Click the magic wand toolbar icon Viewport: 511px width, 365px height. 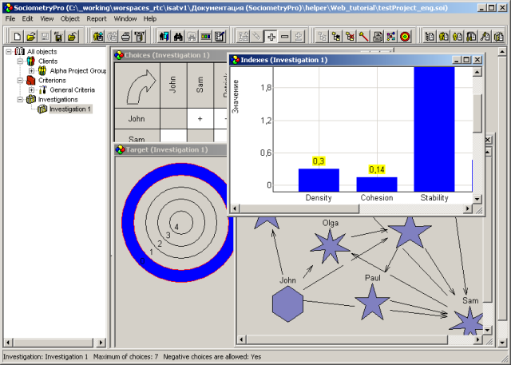[363, 37]
